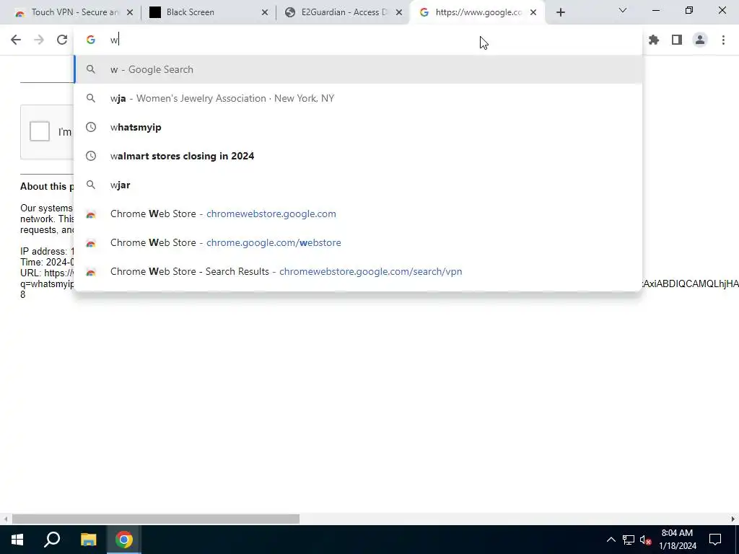The height and width of the screenshot is (554, 739).
Task: Close the E2Guardian tab
Action: [399, 13]
